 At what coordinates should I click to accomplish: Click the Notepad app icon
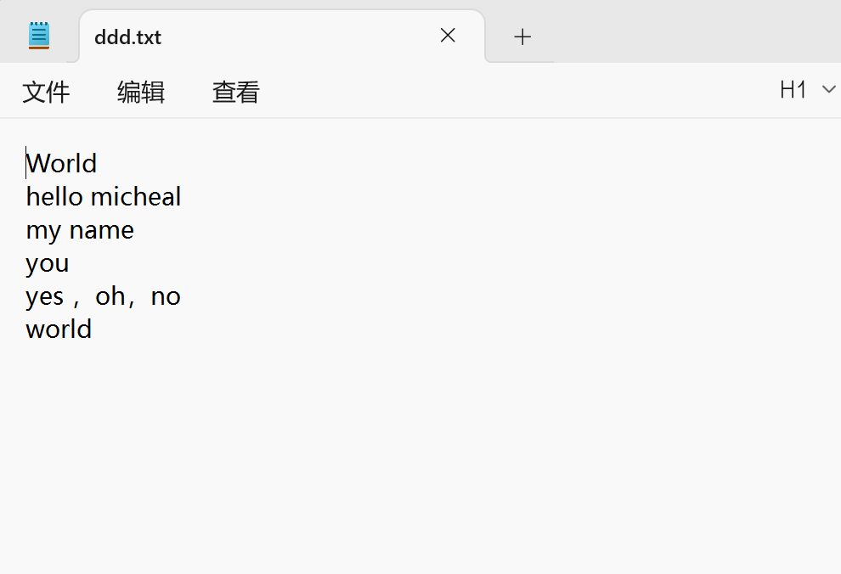[x=39, y=36]
